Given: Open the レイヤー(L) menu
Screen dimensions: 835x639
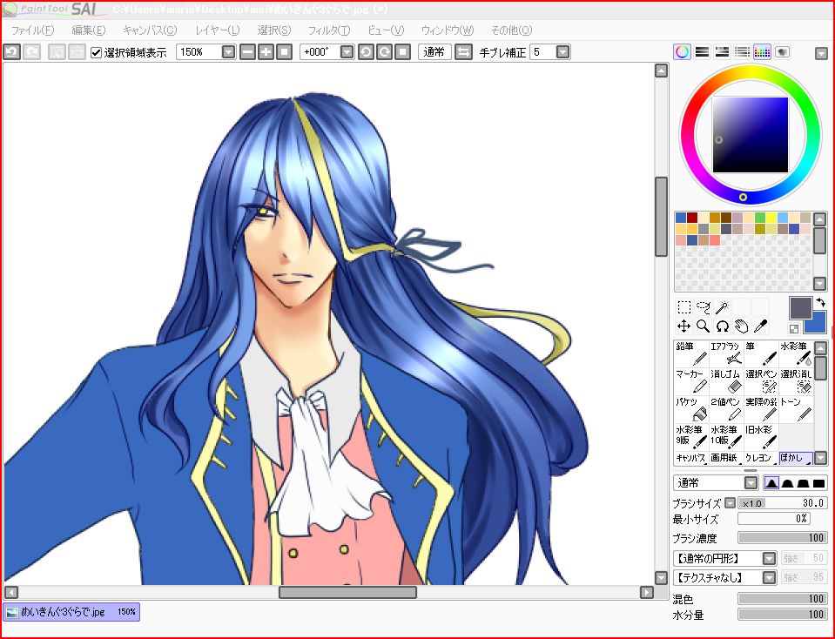Looking at the screenshot, I should pos(218,30).
